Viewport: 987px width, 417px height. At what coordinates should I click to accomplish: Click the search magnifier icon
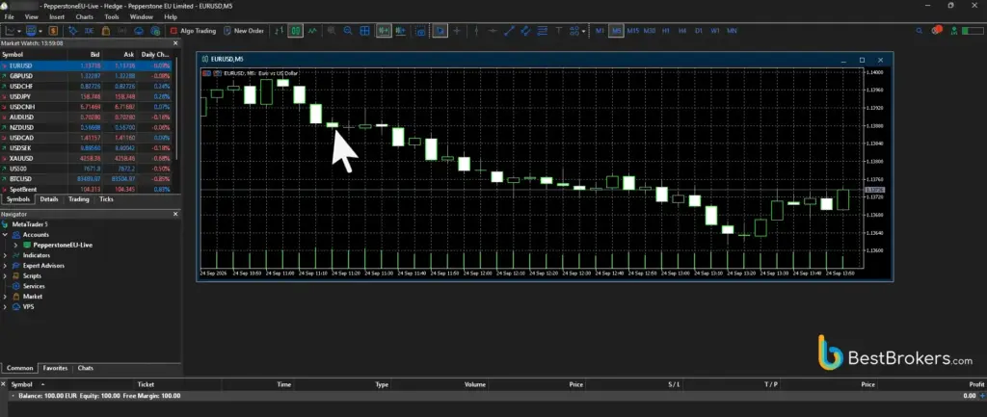click(x=919, y=30)
